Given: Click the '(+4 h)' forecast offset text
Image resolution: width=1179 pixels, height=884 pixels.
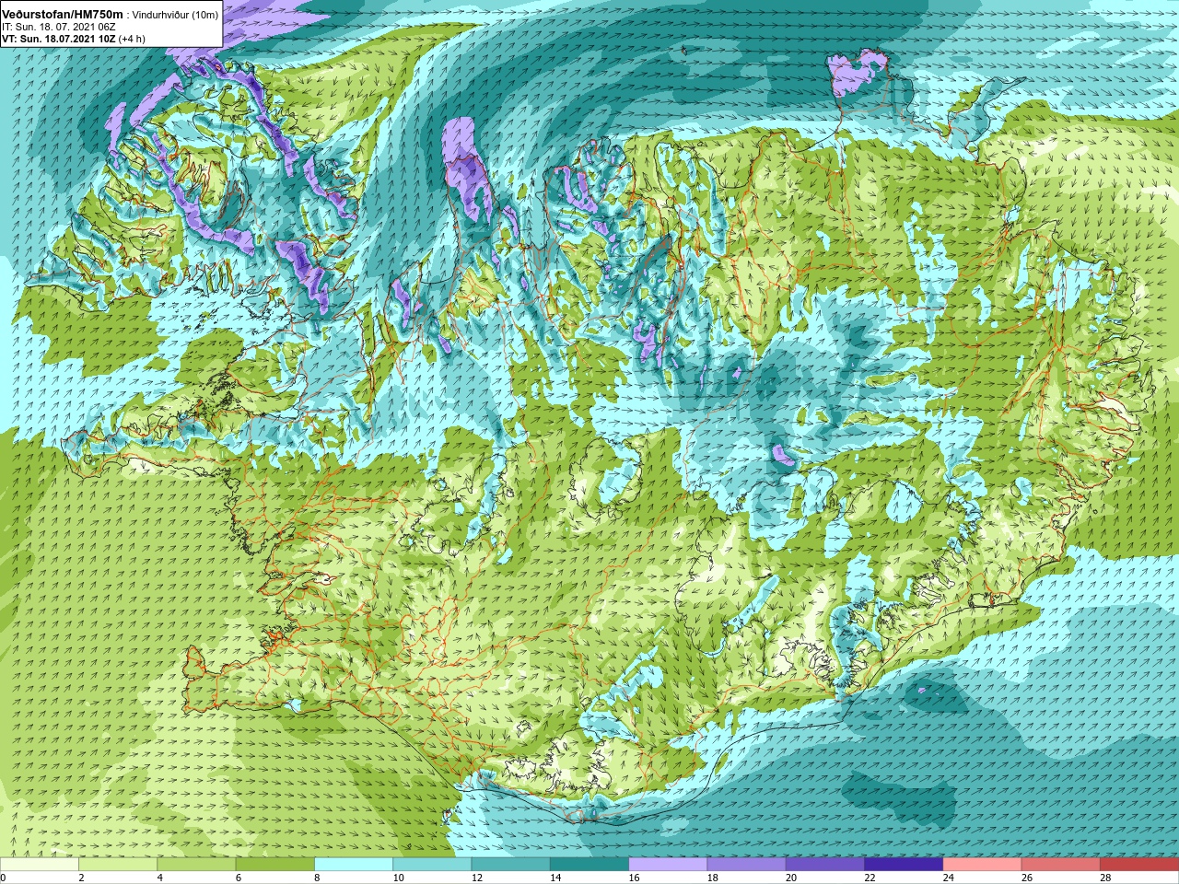Looking at the screenshot, I should [132, 39].
